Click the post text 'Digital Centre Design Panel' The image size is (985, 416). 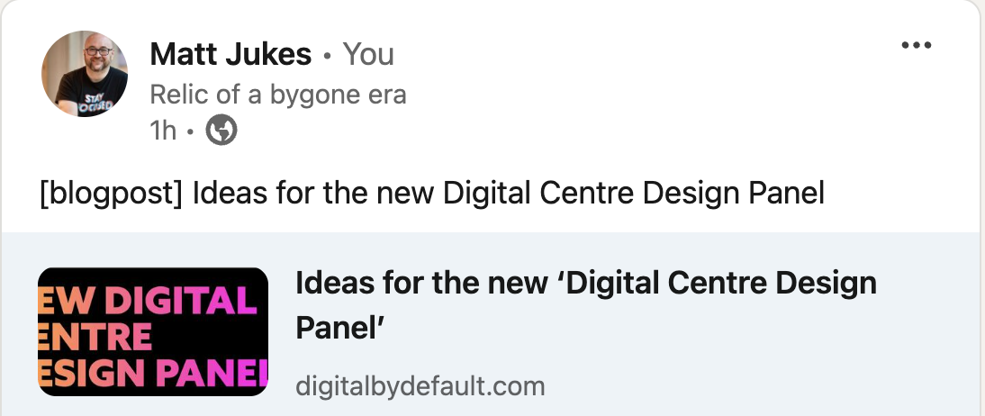(635, 194)
